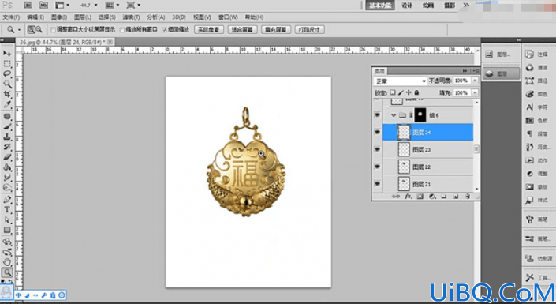The width and height of the screenshot is (556, 304).
Task: Click the 组 6 layer mask thumbnail
Action: [420, 115]
